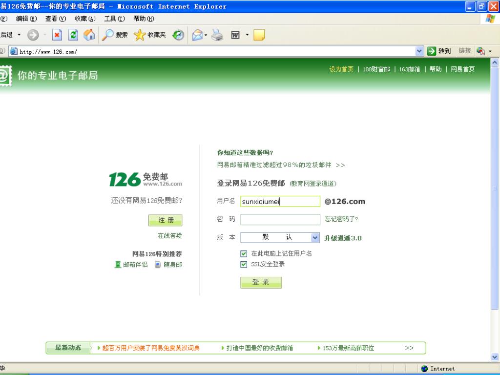
Task: Open 超百万用户安装了网易免费英汉词典 news link
Action: pyautogui.click(x=151, y=348)
